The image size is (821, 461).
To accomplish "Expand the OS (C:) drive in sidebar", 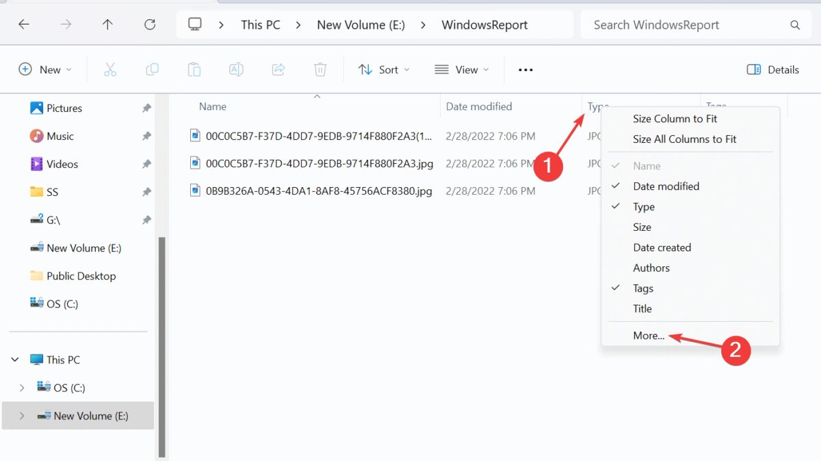I will 23,387.
